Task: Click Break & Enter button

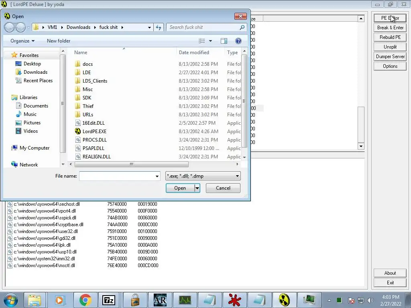Action: click(x=390, y=28)
